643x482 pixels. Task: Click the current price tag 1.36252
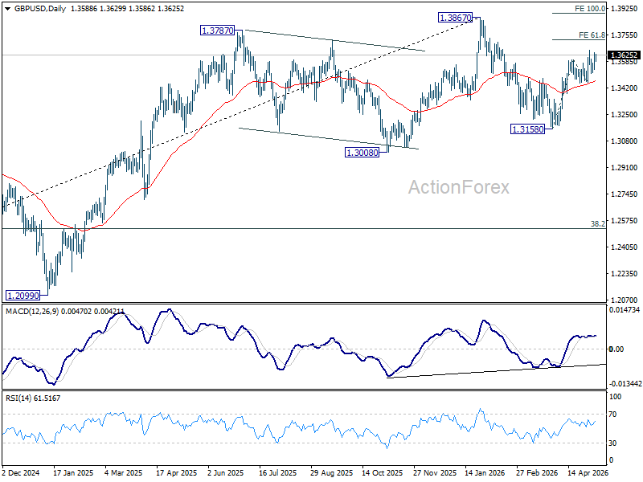(624, 55)
